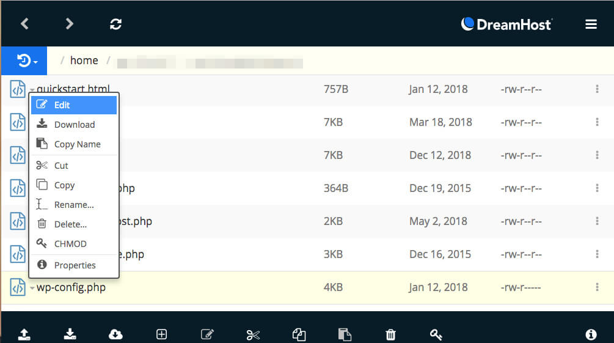Click the key CHMOD icon in bottom toolbar
614x343 pixels.
click(436, 334)
